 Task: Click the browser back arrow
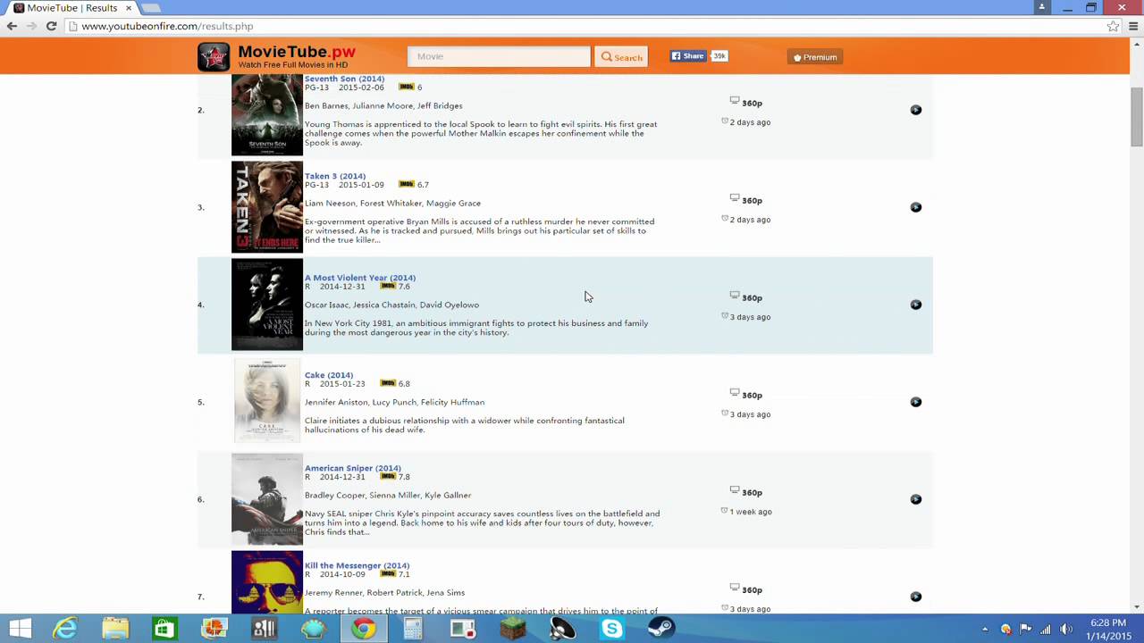12,26
